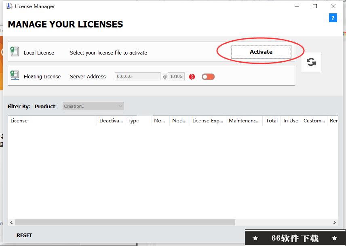Screen dimensions: 346x246
Task: Sort by the Type column header
Action: (138, 121)
